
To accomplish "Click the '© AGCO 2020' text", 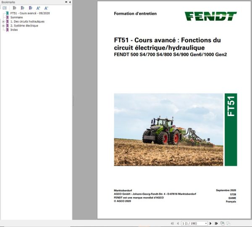I will [123, 201].
